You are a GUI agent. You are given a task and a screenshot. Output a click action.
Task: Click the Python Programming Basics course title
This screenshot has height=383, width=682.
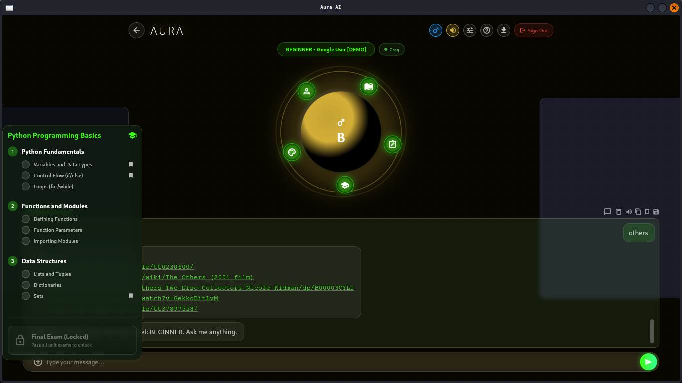coord(54,135)
